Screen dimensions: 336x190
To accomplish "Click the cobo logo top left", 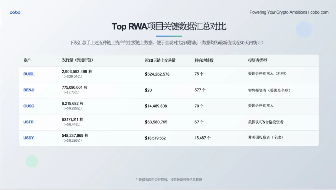I will (x=15, y=12).
